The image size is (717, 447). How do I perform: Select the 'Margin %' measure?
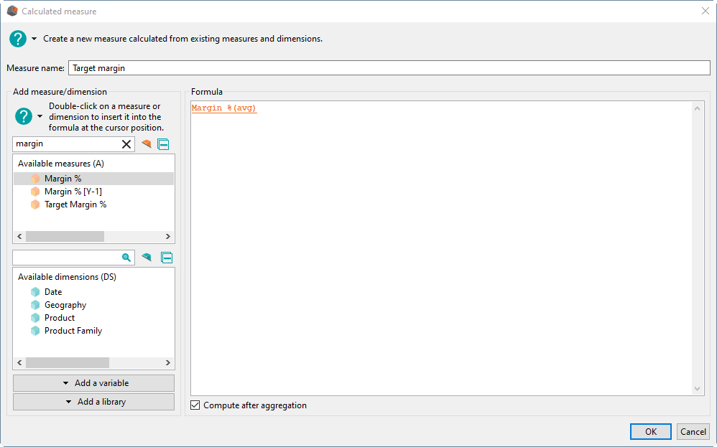63,179
